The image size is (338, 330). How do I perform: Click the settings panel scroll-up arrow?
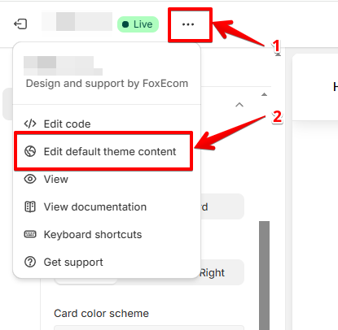[264, 94]
